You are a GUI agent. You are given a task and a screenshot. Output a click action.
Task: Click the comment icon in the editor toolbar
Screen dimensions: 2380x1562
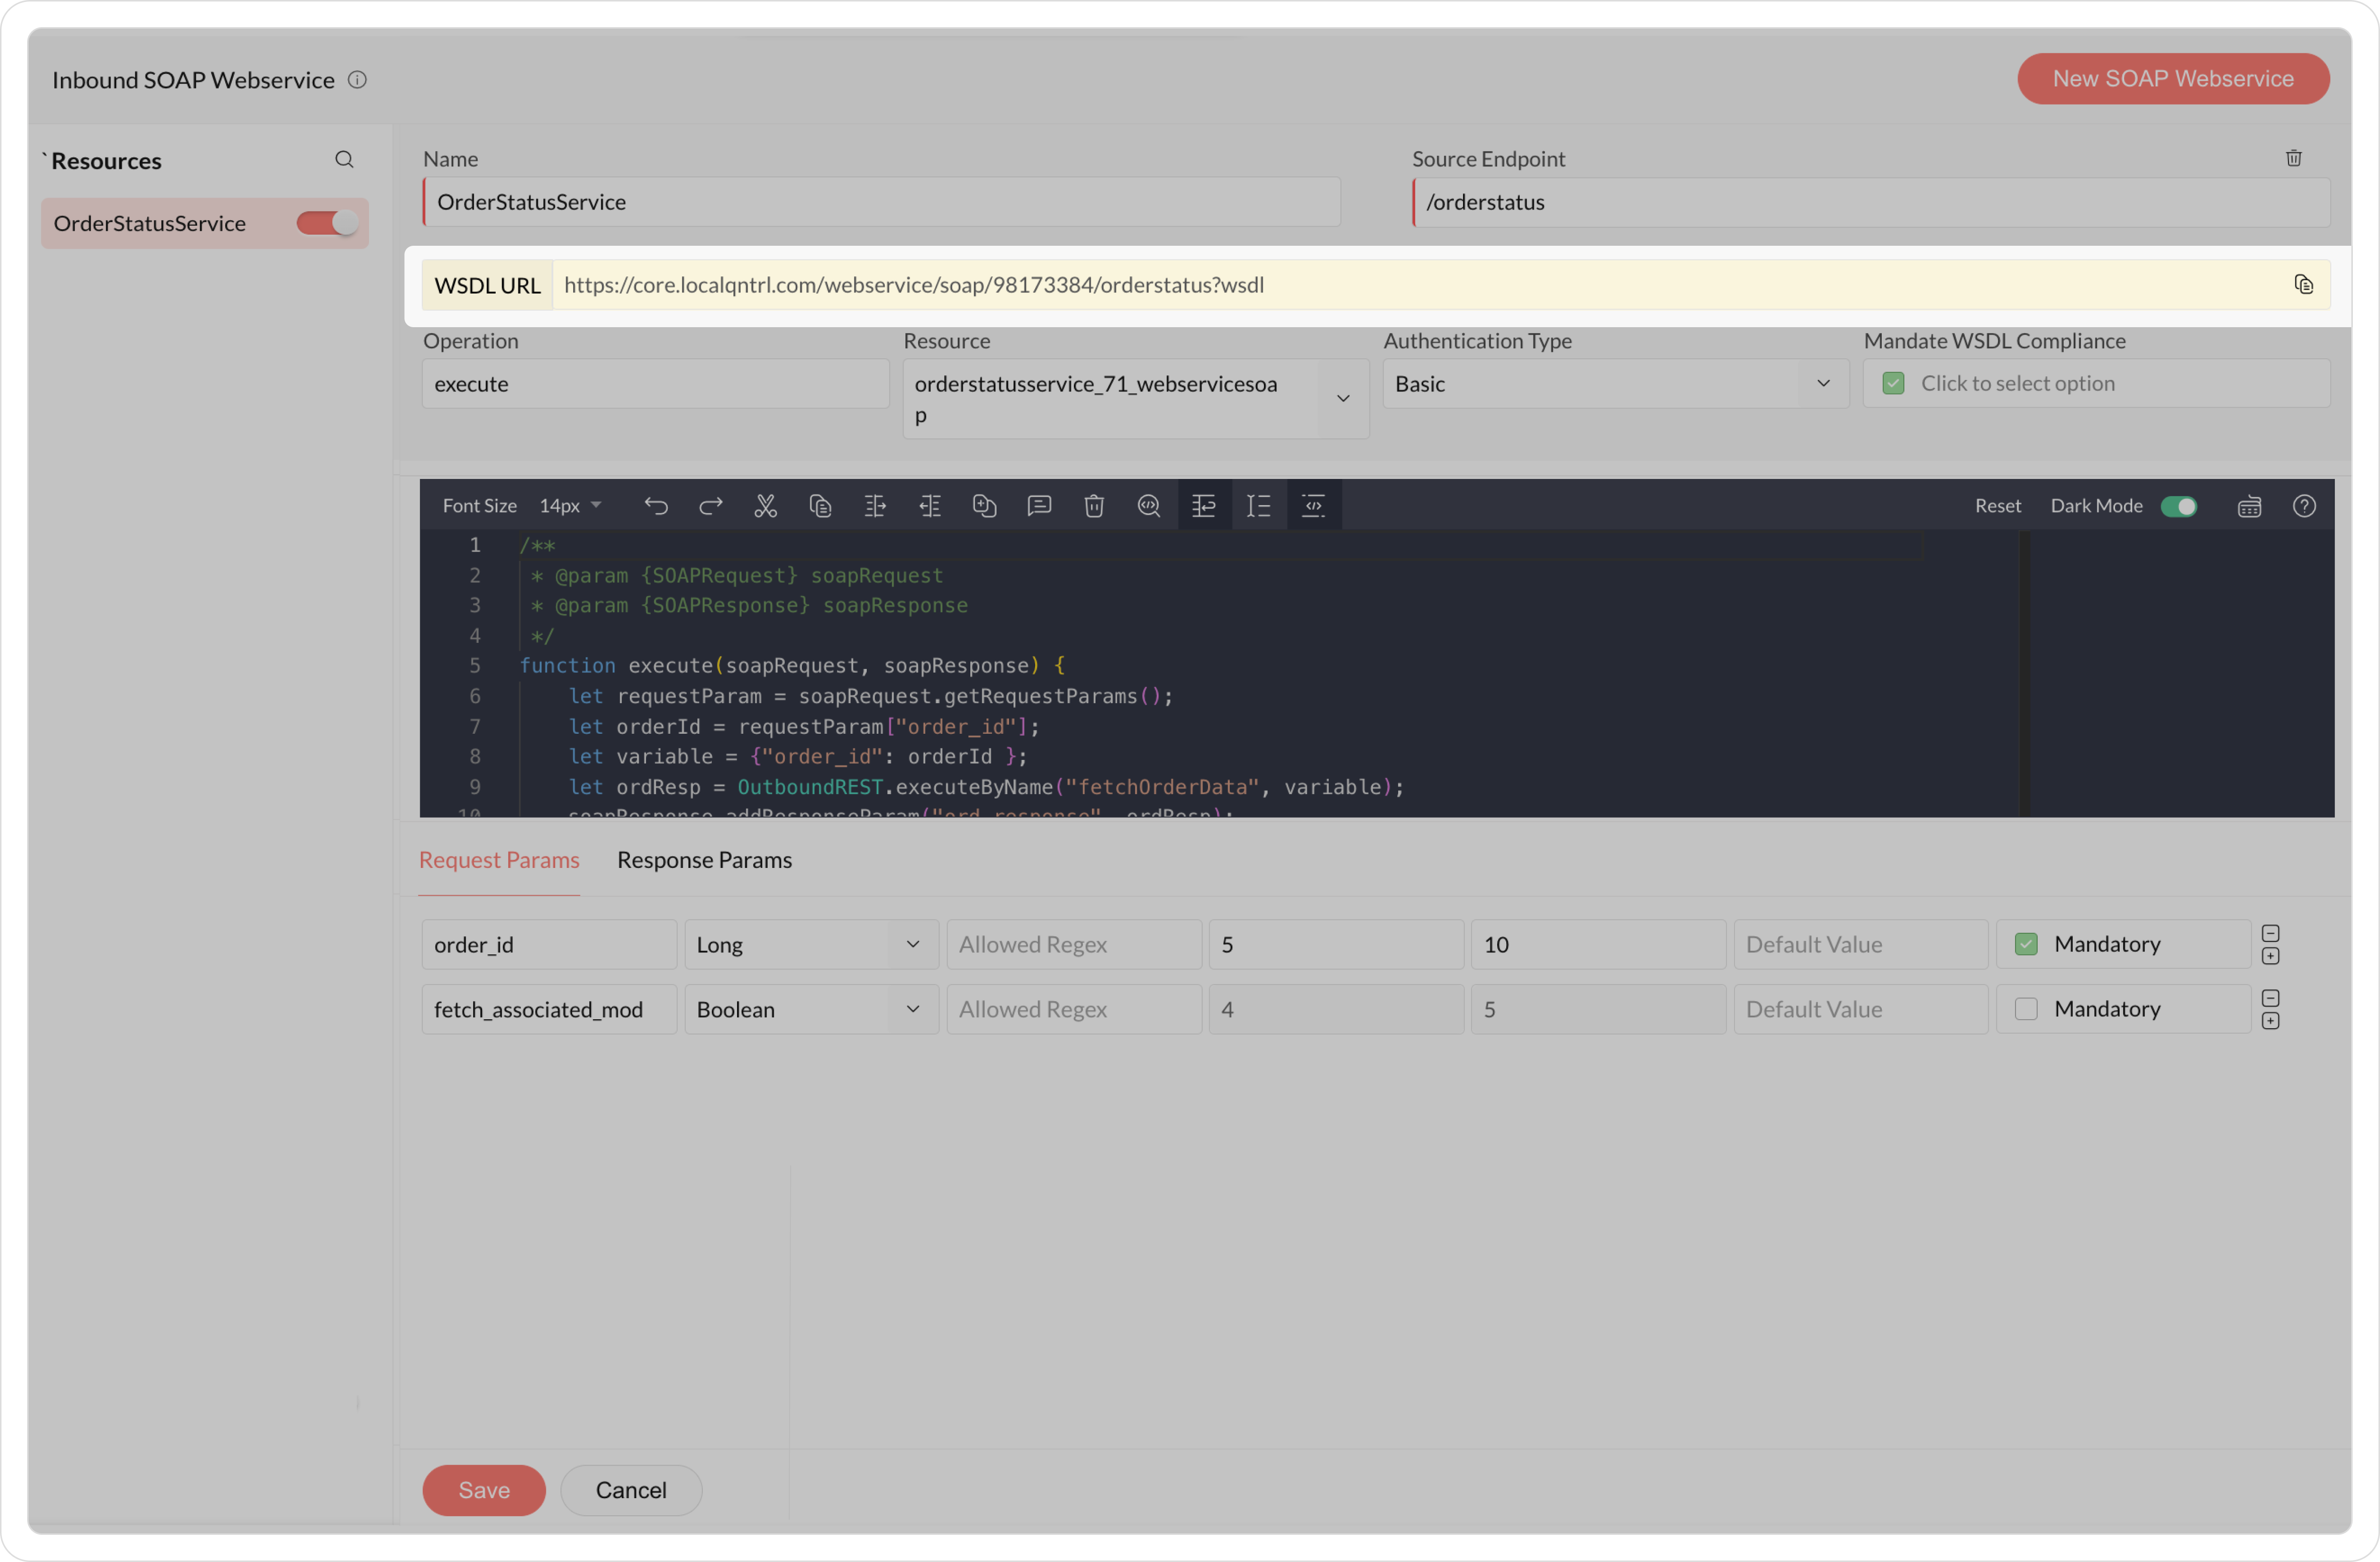(x=1039, y=506)
